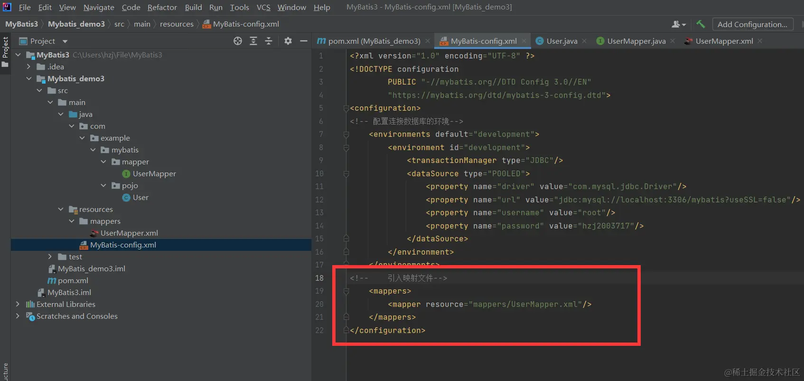Open the user account icon menu
The image size is (804, 381).
(x=679, y=24)
